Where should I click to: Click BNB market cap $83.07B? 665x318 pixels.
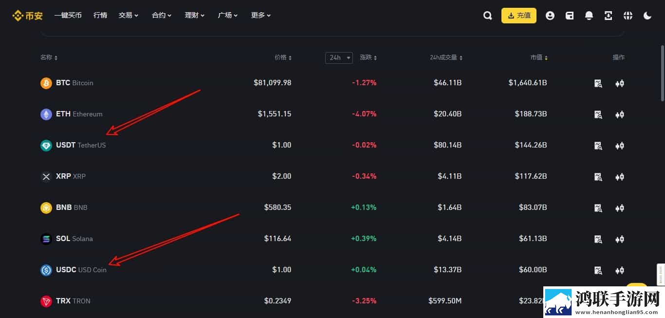point(533,207)
